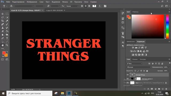This screenshot has height=96, width=171.
Task: Open warped text options
Action: tap(100, 6)
